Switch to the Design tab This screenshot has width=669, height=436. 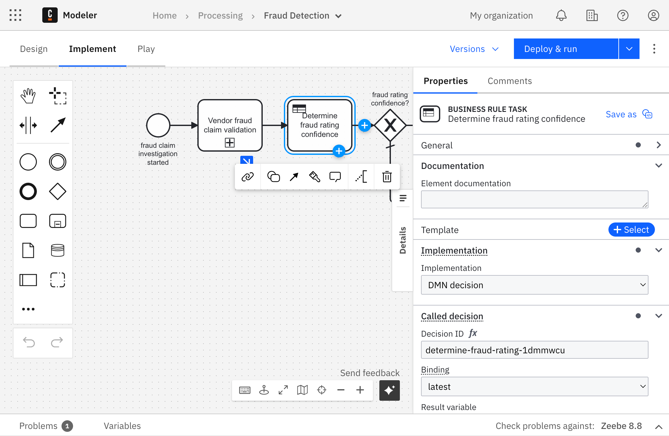(x=34, y=49)
